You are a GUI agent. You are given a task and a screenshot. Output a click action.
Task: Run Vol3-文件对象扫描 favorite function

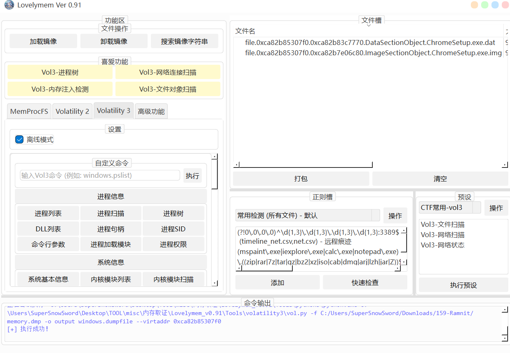tap(168, 89)
